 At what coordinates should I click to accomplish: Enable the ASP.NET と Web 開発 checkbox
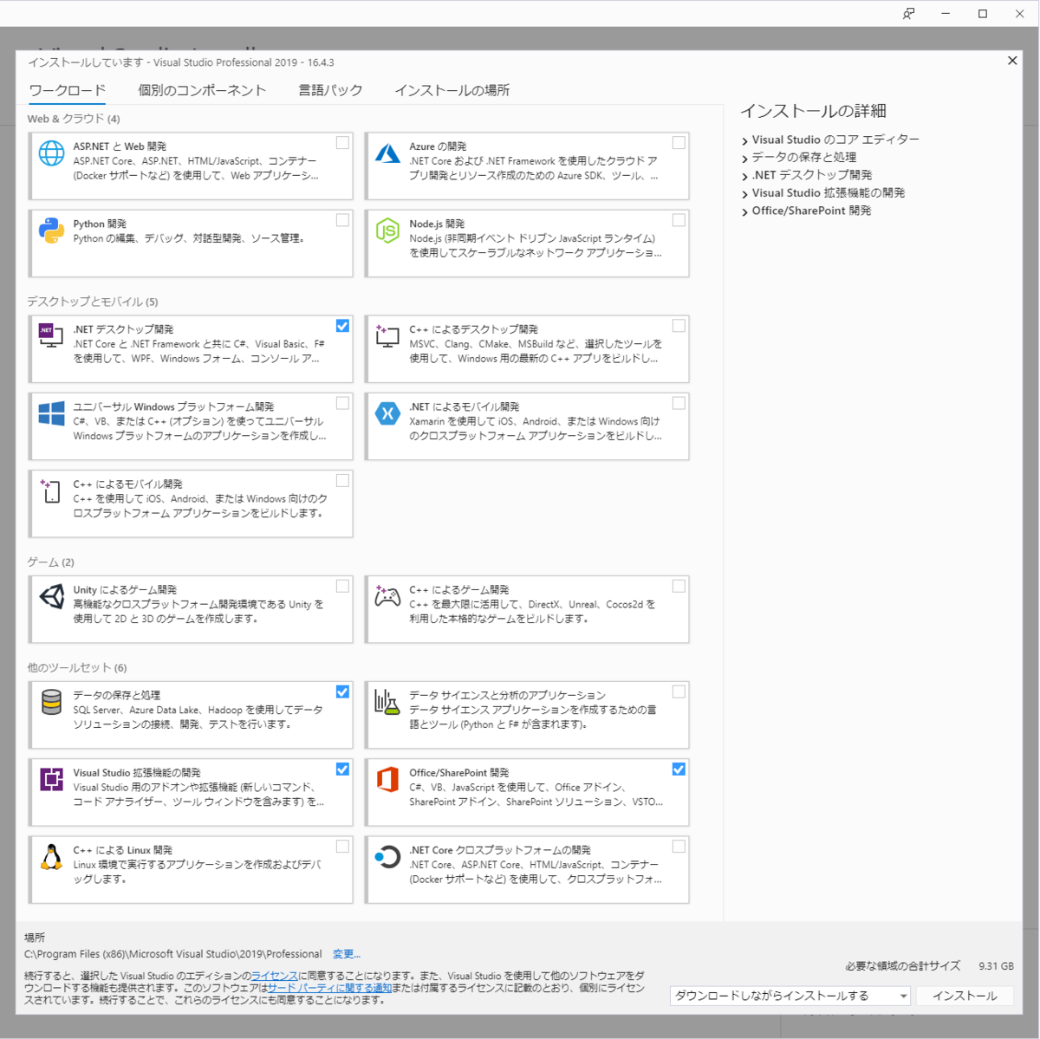(342, 143)
